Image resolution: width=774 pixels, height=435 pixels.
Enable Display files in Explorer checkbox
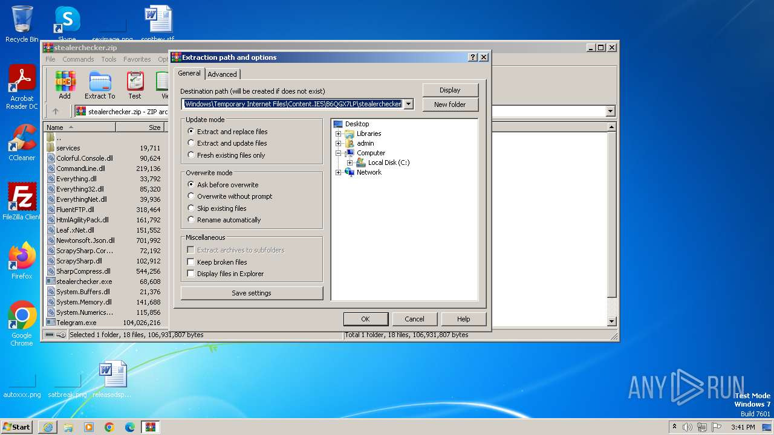(x=191, y=274)
